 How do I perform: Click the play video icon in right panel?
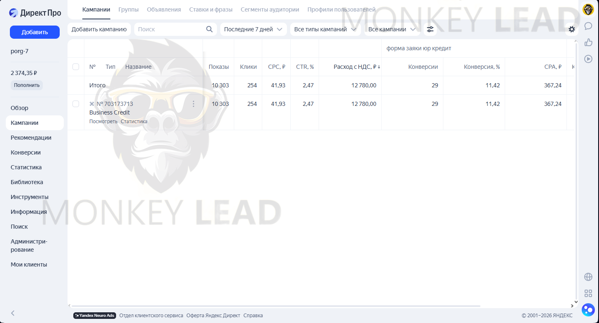pyautogui.click(x=588, y=59)
